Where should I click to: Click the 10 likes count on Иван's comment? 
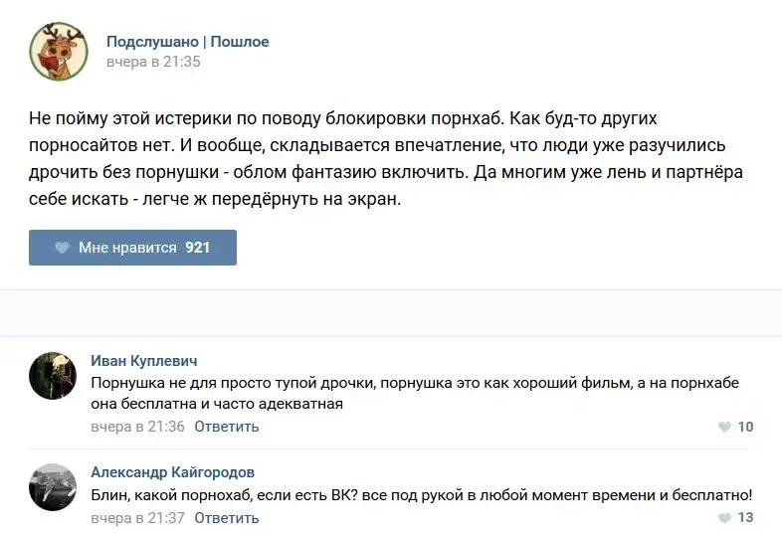745,427
